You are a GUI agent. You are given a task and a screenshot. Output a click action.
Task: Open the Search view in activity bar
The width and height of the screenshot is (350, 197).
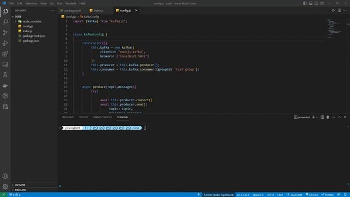point(5,22)
